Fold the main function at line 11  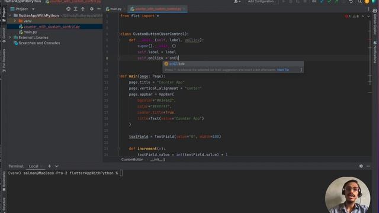[118, 76]
